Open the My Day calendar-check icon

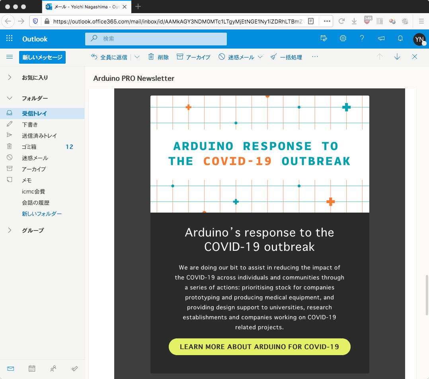[324, 38]
